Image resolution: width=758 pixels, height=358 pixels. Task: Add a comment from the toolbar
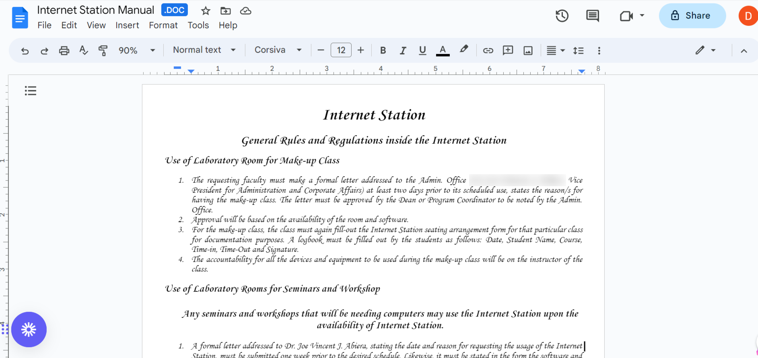508,50
